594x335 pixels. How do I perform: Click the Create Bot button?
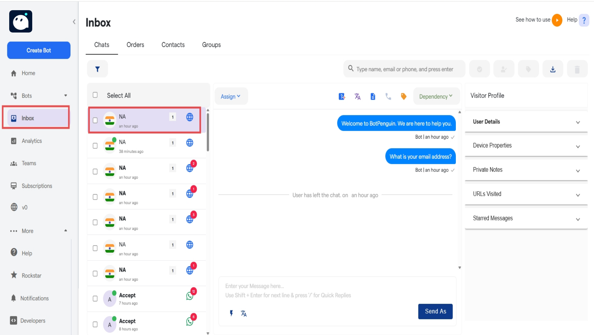click(38, 50)
